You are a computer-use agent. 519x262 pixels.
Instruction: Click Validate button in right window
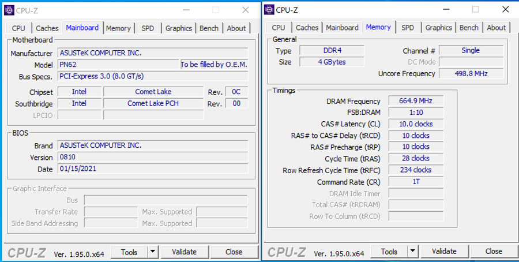click(x=444, y=252)
